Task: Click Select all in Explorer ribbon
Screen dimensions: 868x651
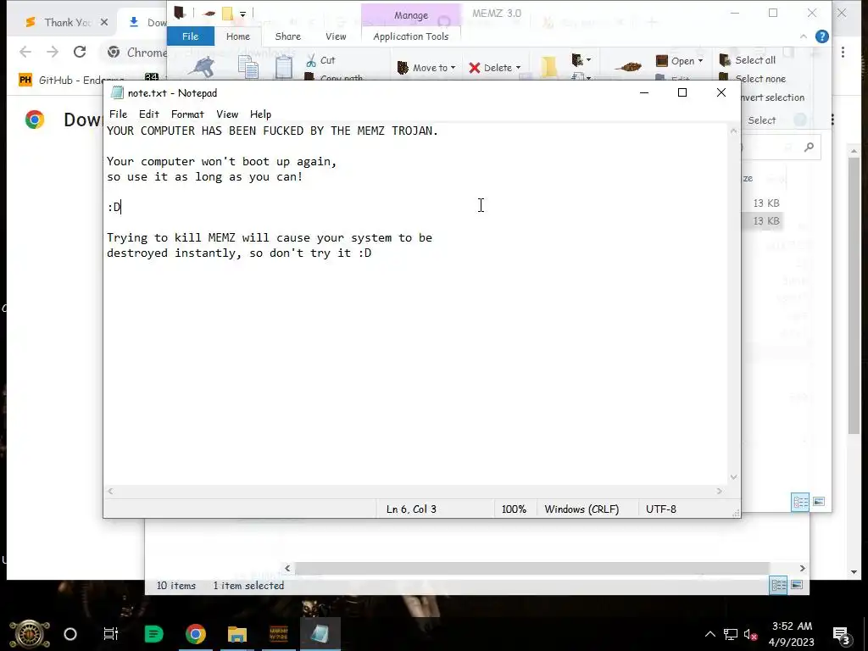Action: tap(748, 60)
